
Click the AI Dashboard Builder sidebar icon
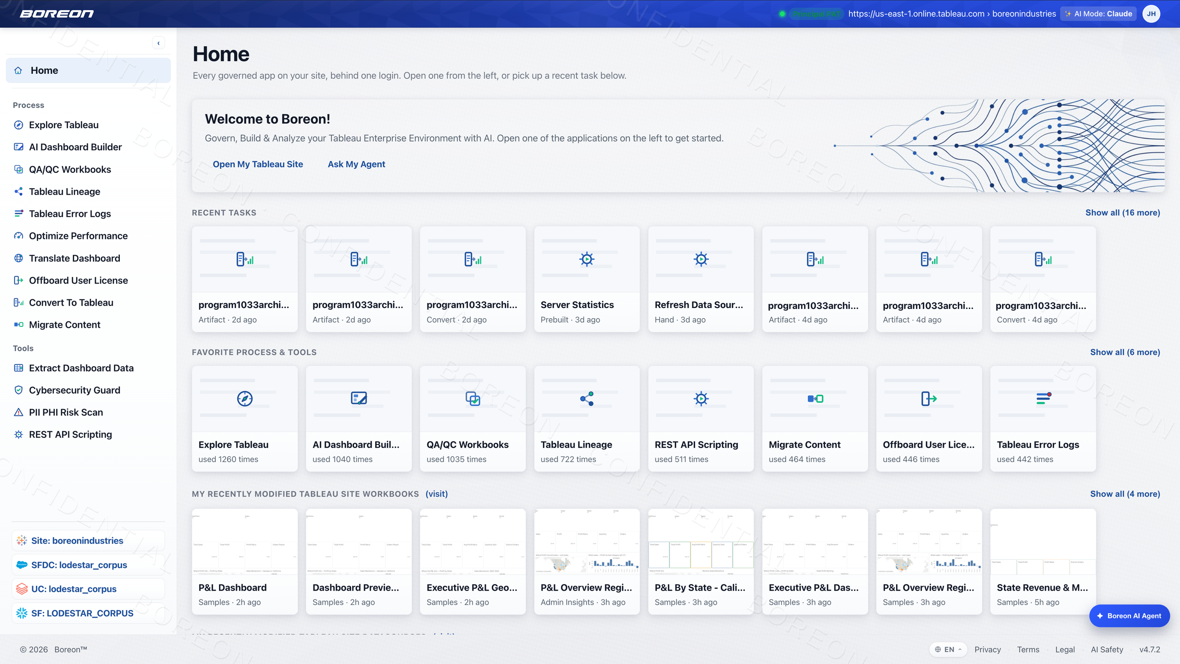(x=18, y=147)
